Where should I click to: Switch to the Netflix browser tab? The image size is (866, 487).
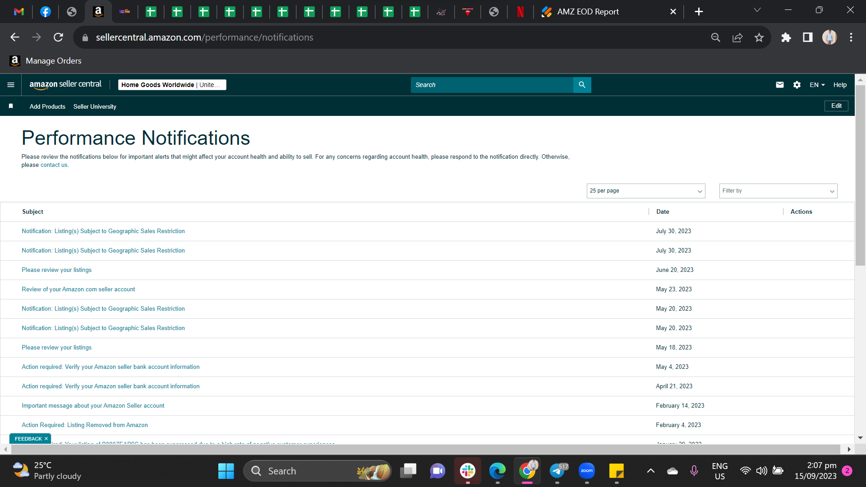pos(520,12)
